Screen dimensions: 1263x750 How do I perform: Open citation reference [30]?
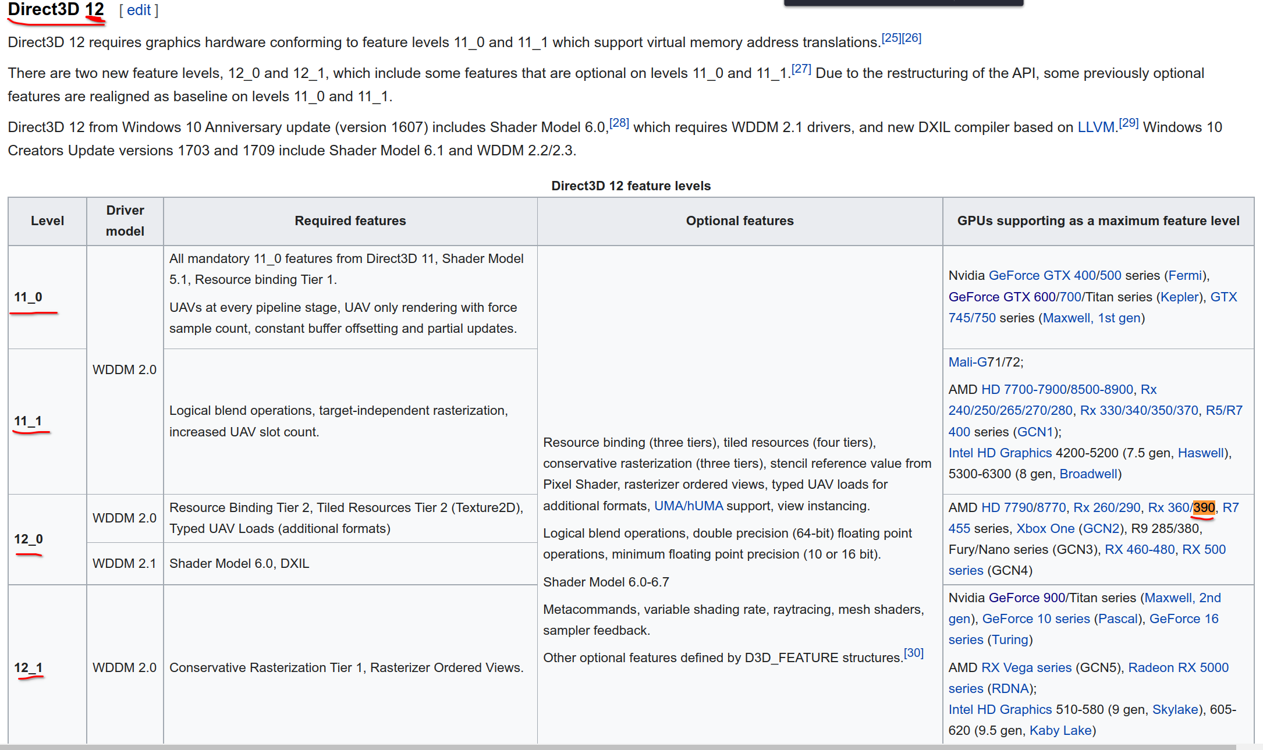coord(914,653)
